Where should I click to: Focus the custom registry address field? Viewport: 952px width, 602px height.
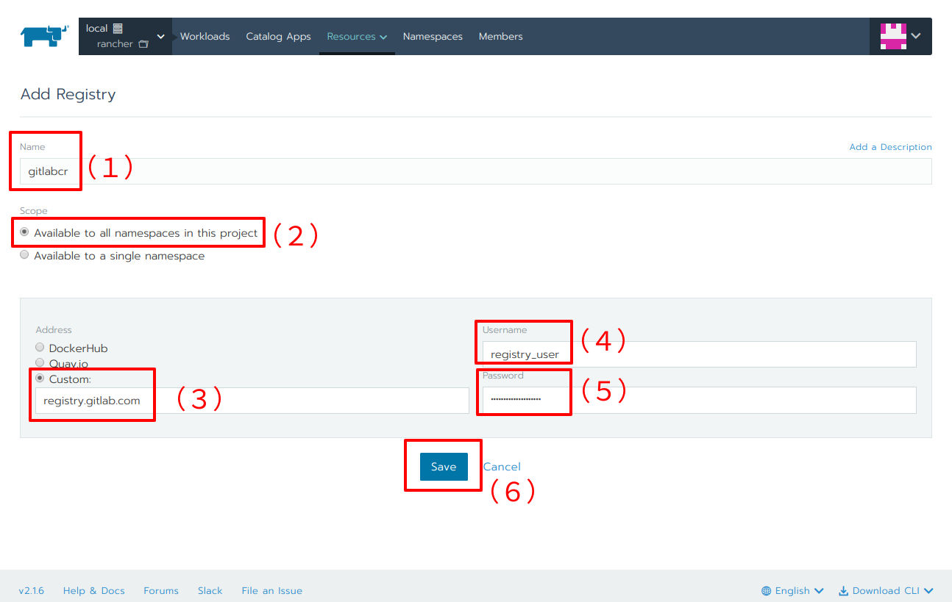[x=252, y=401]
